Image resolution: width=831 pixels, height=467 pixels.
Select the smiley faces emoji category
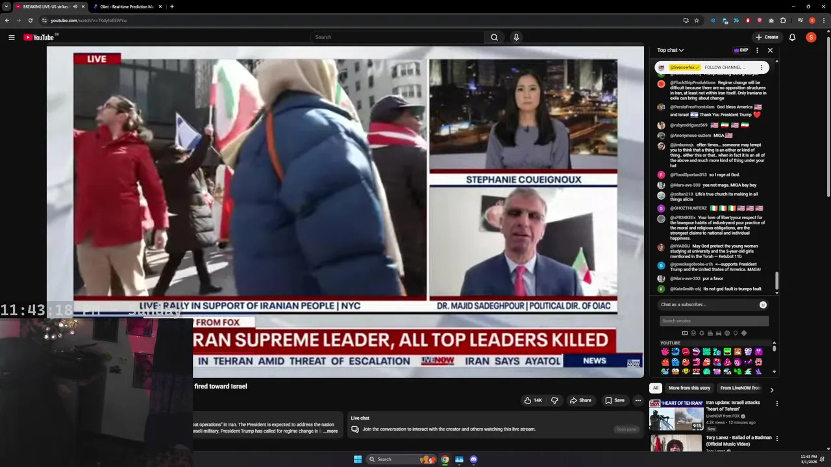693,333
